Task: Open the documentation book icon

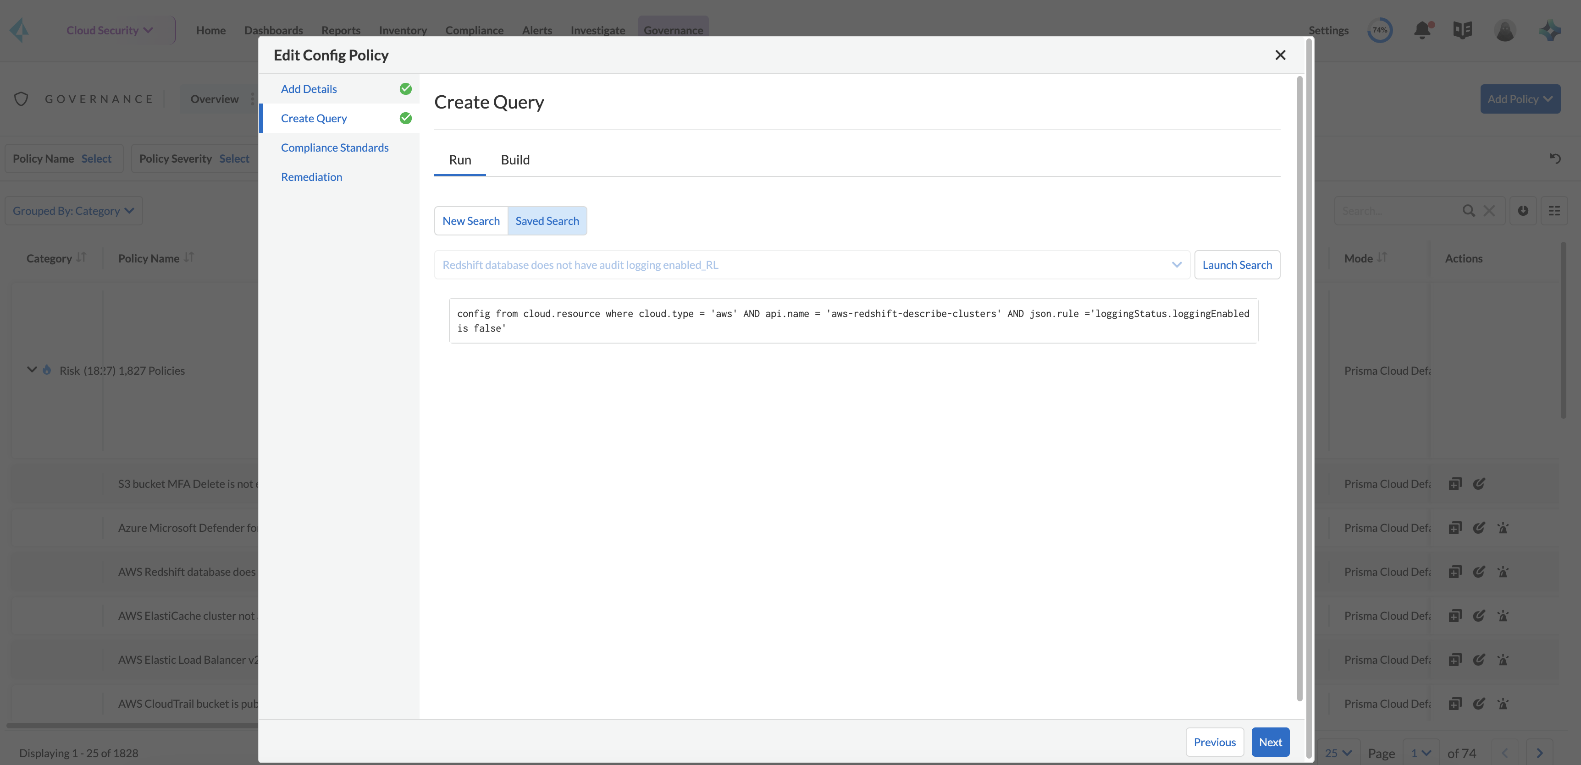Action: tap(1463, 30)
